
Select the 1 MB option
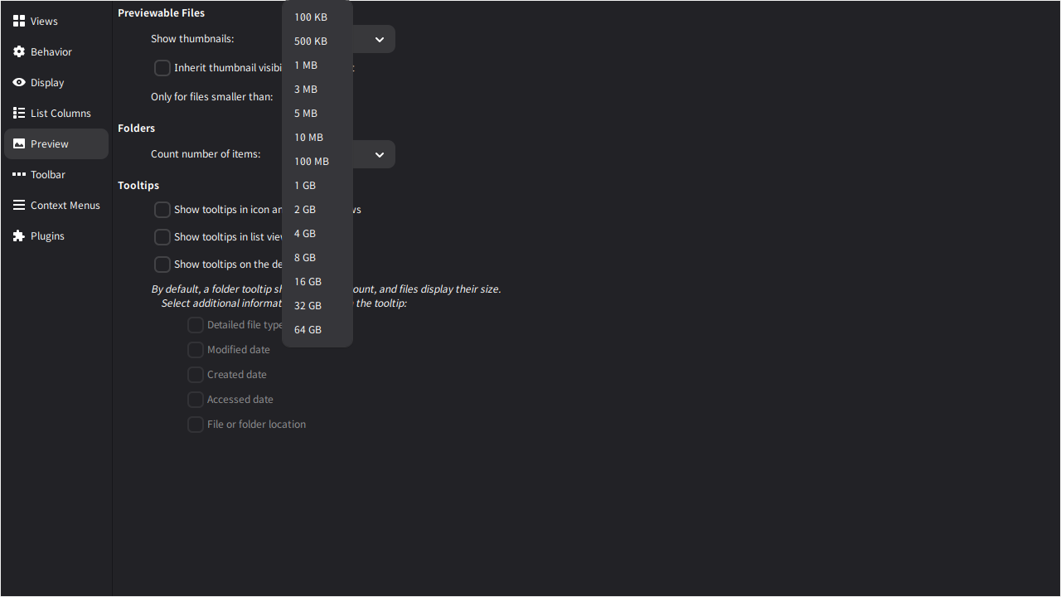coord(317,66)
